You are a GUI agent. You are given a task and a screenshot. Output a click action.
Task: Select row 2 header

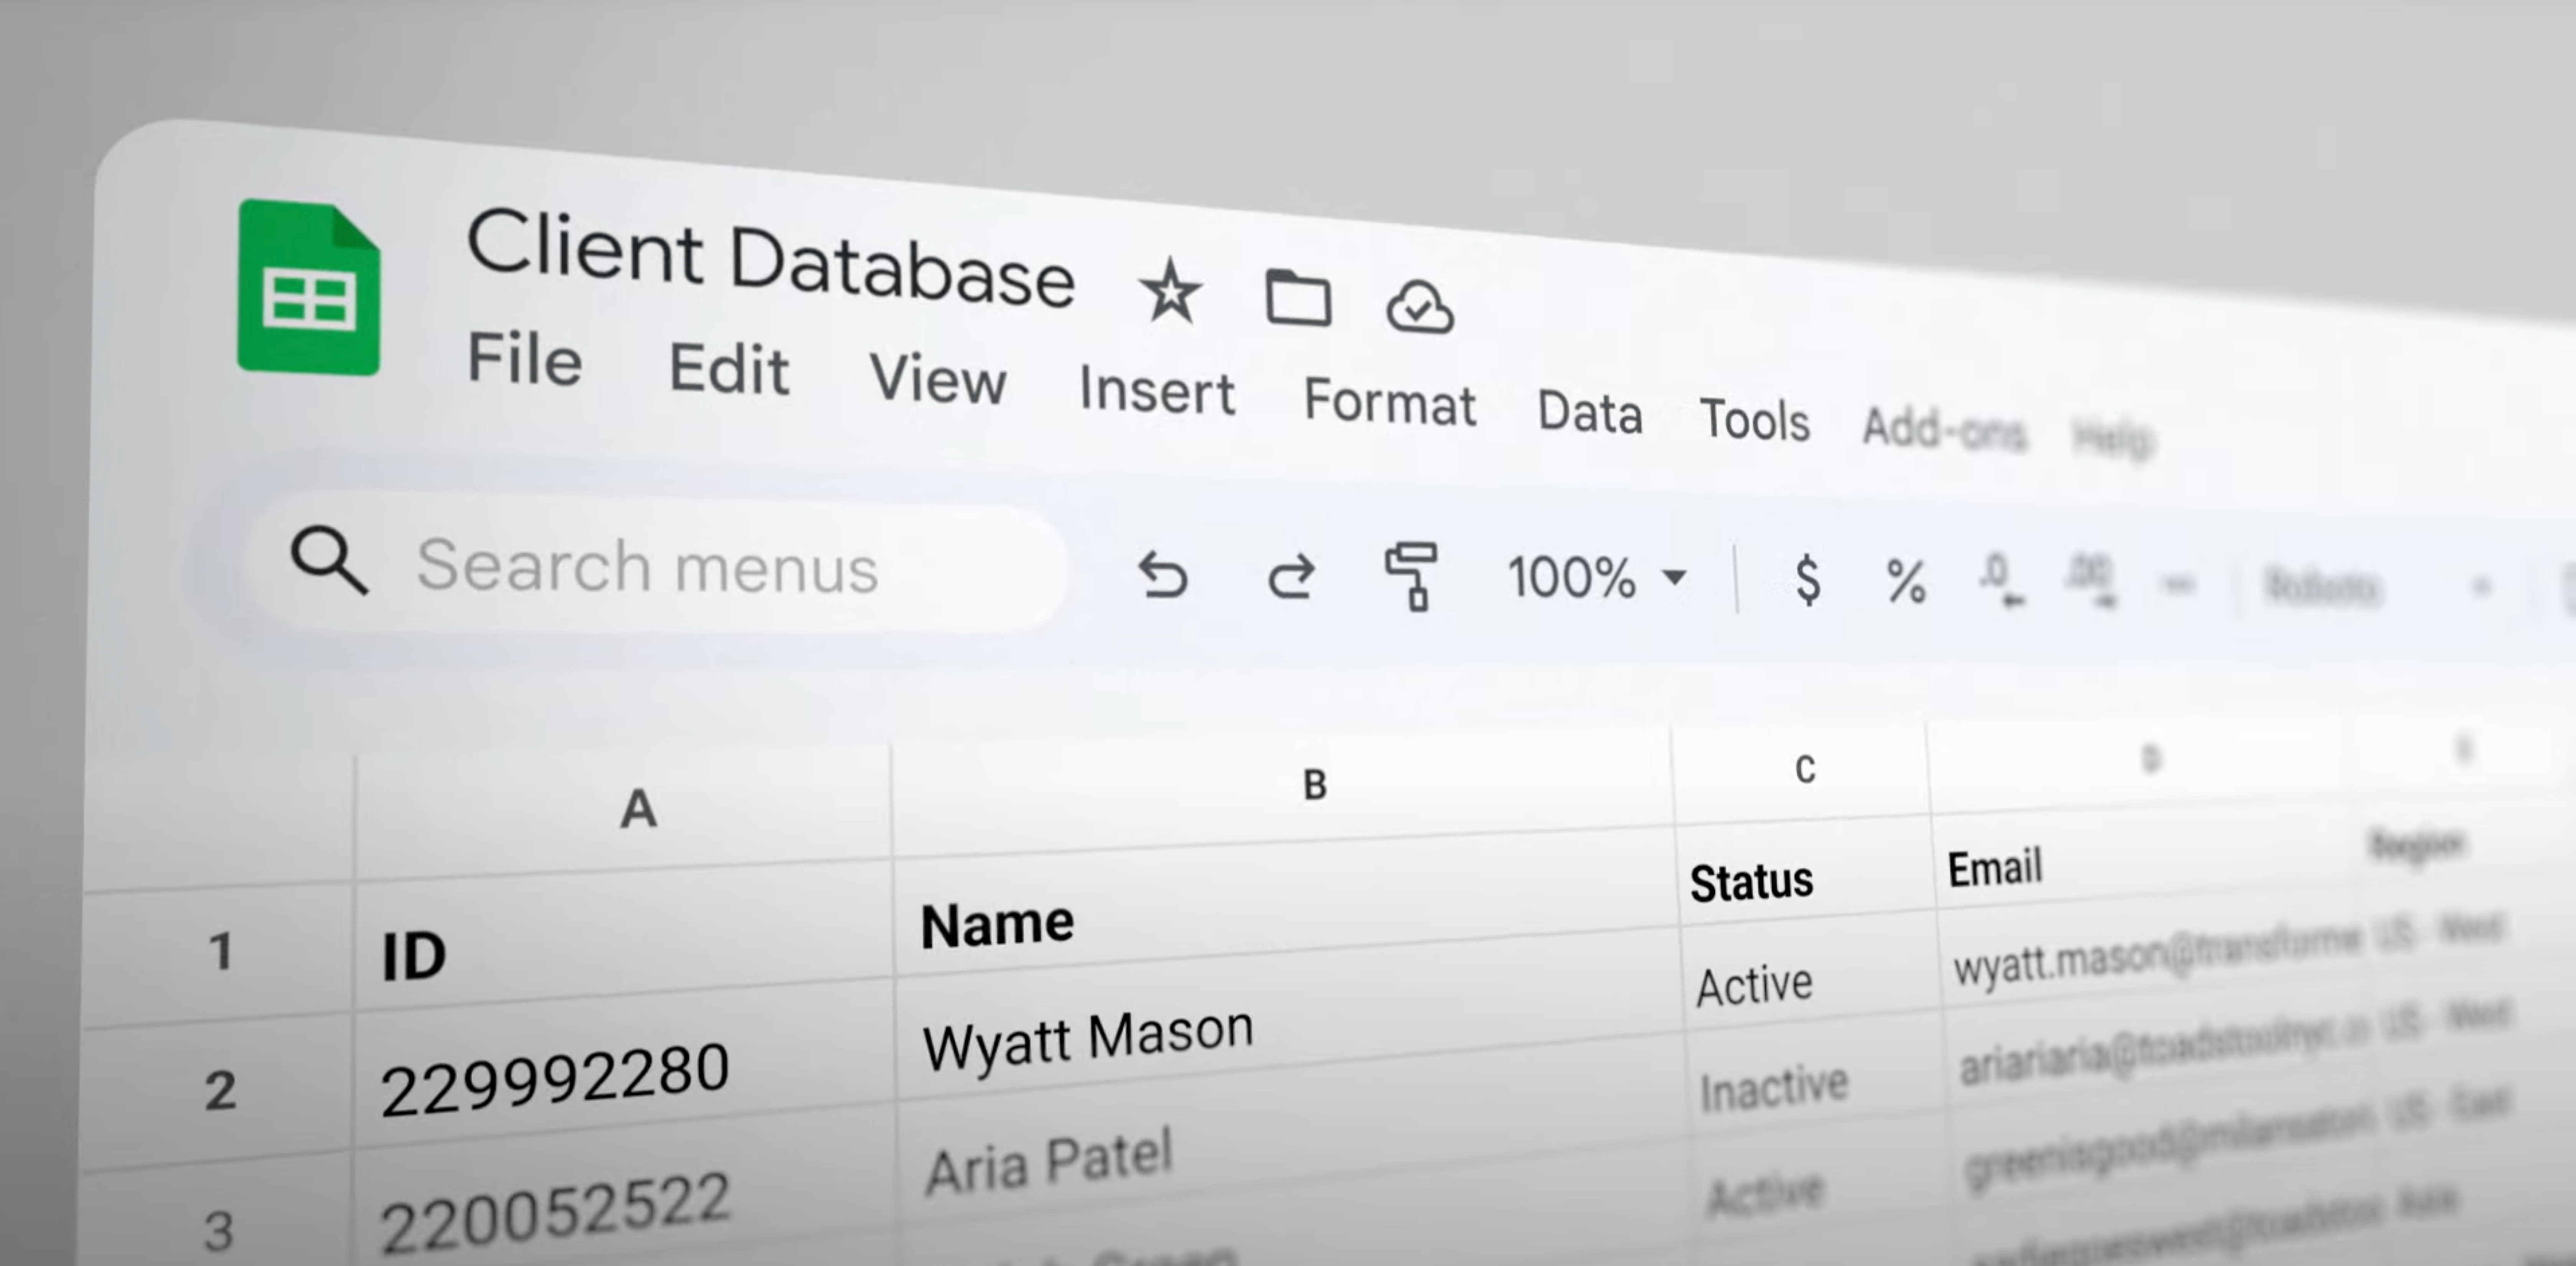point(217,1090)
